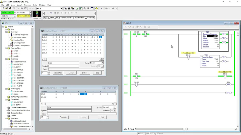Image resolution: width=241 pixels, height=135 pixels.
Task: Click the first binoculars Find icon
Action: [66, 8]
